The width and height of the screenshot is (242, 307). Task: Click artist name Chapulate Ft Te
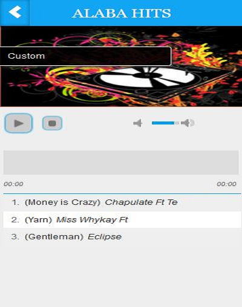pos(141,202)
